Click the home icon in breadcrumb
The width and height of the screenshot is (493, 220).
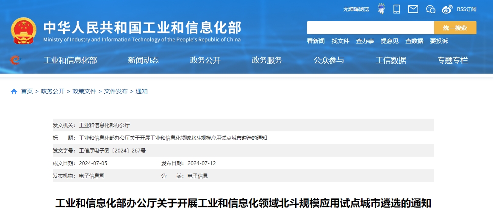coord(14,91)
